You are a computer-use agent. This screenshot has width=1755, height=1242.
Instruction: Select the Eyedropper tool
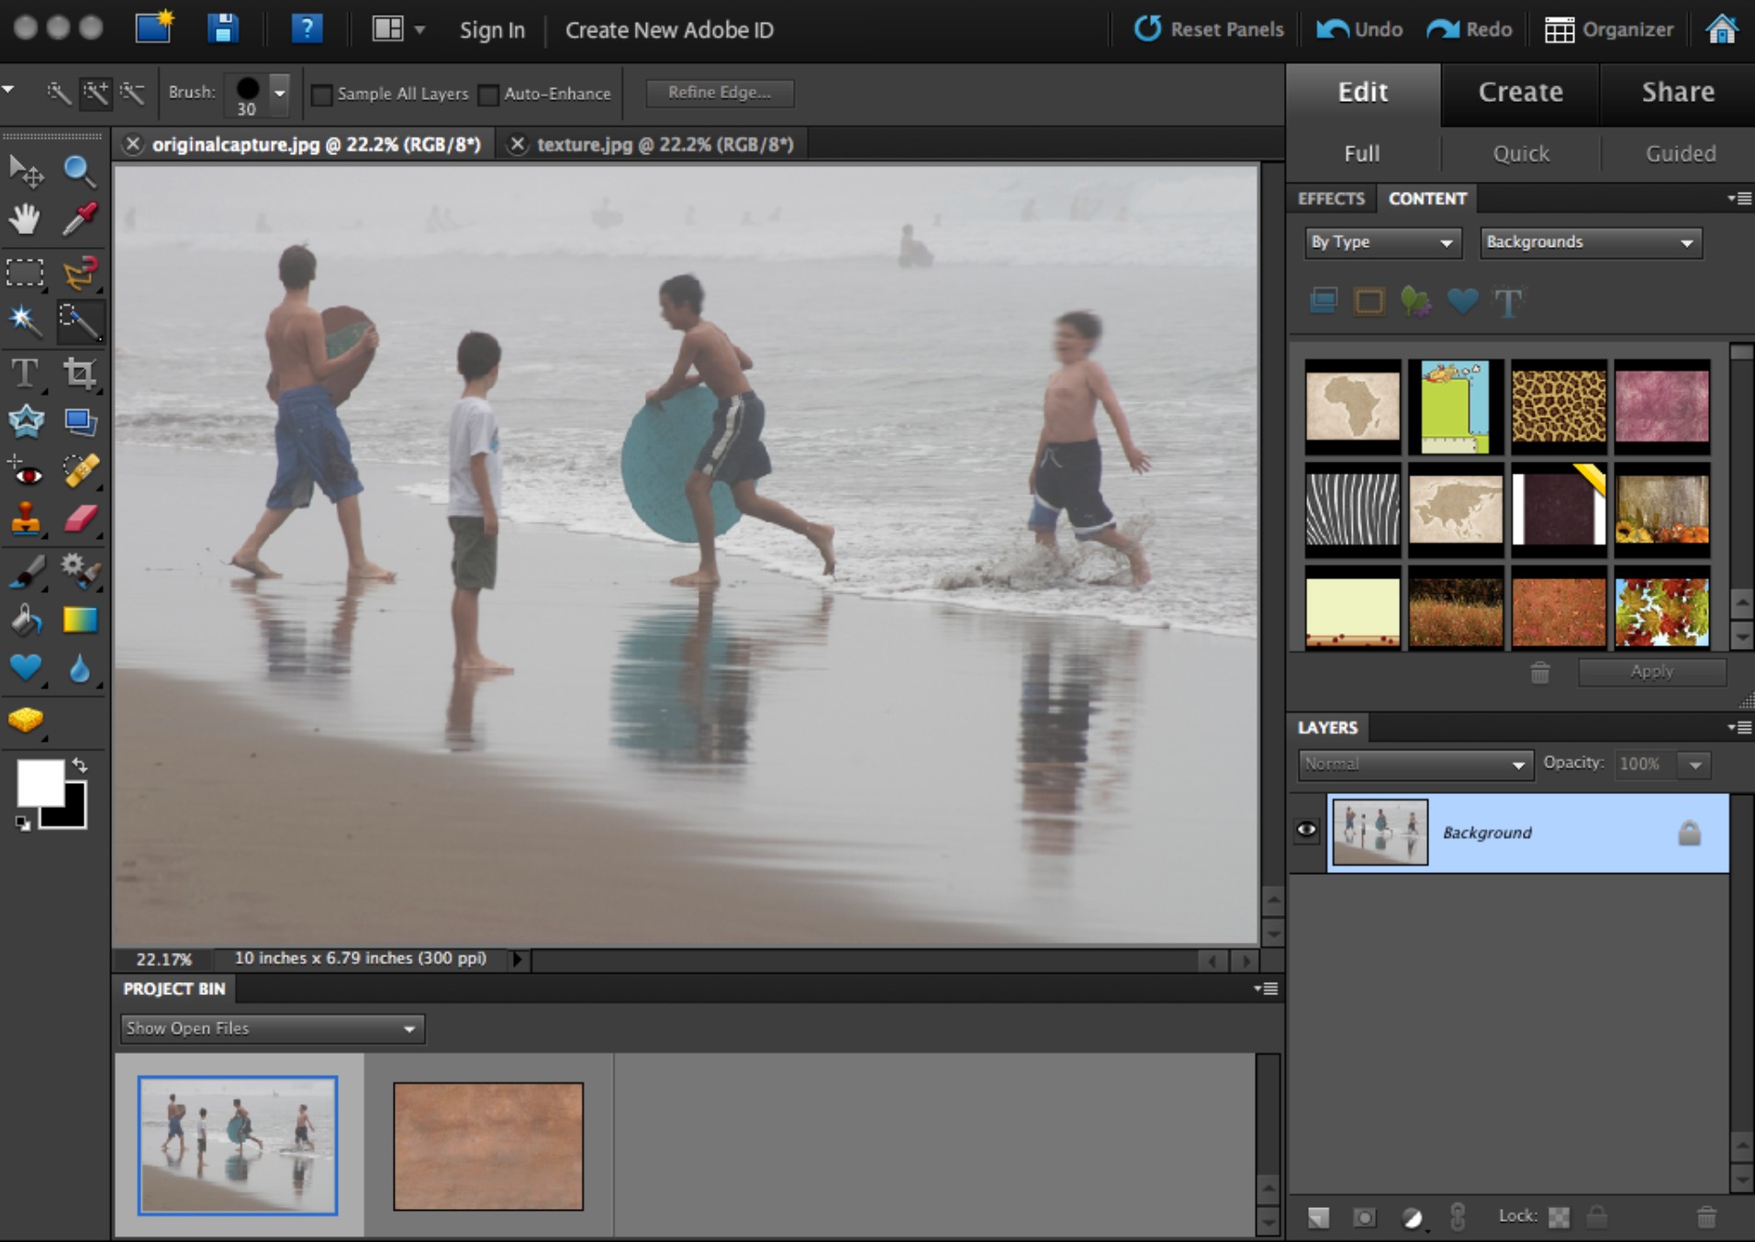79,219
